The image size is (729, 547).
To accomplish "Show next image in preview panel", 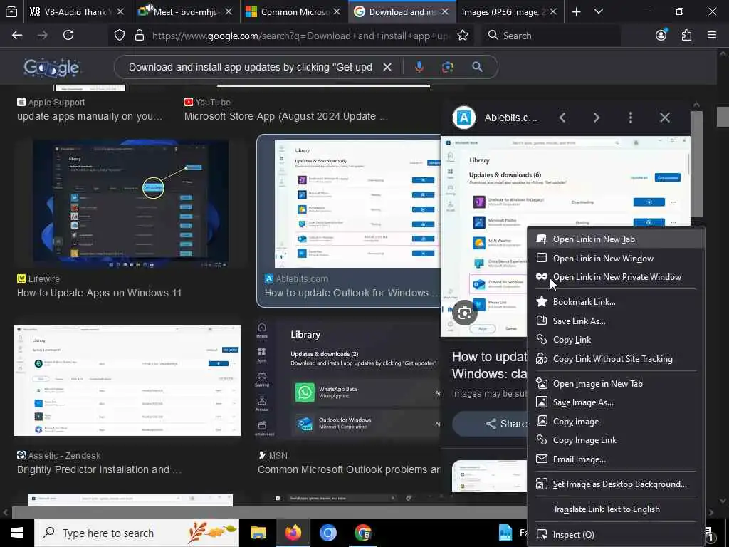I will tap(597, 118).
